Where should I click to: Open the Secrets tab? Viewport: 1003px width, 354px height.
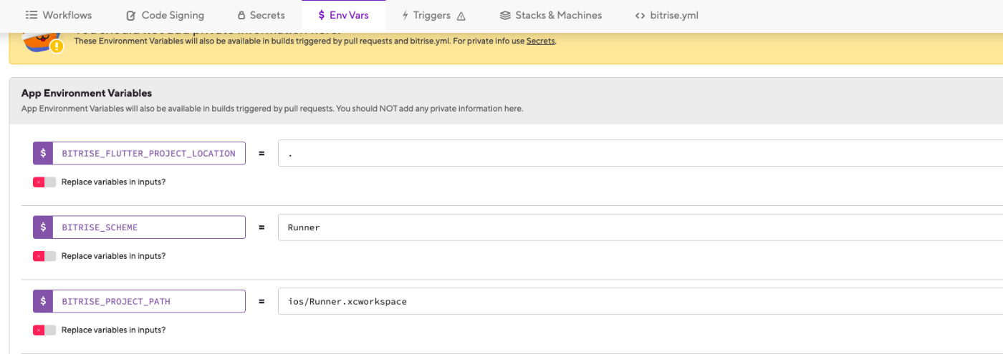261,15
